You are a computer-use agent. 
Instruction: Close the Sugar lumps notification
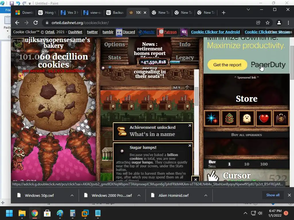(190, 146)
